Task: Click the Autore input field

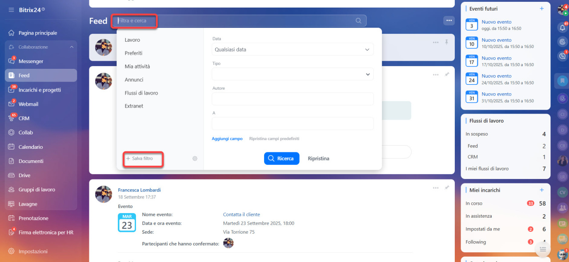Action: 293,99
